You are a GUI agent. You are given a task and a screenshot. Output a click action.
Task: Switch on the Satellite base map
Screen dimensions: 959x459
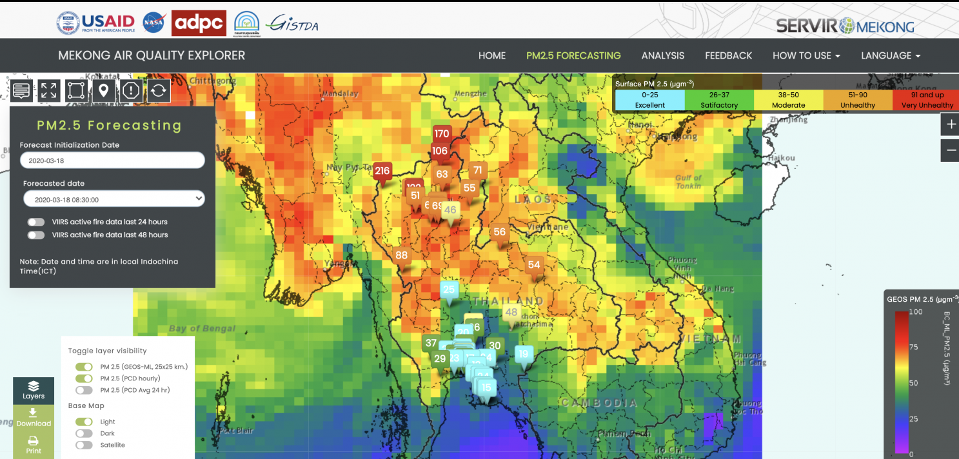pos(84,445)
